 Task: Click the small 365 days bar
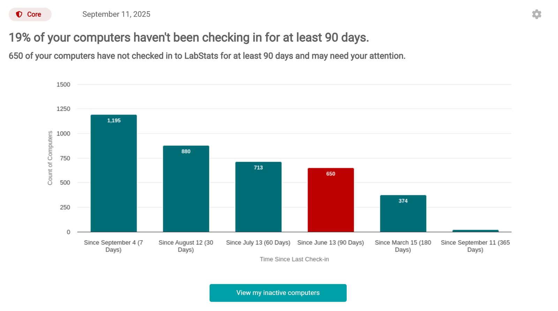[x=475, y=231]
